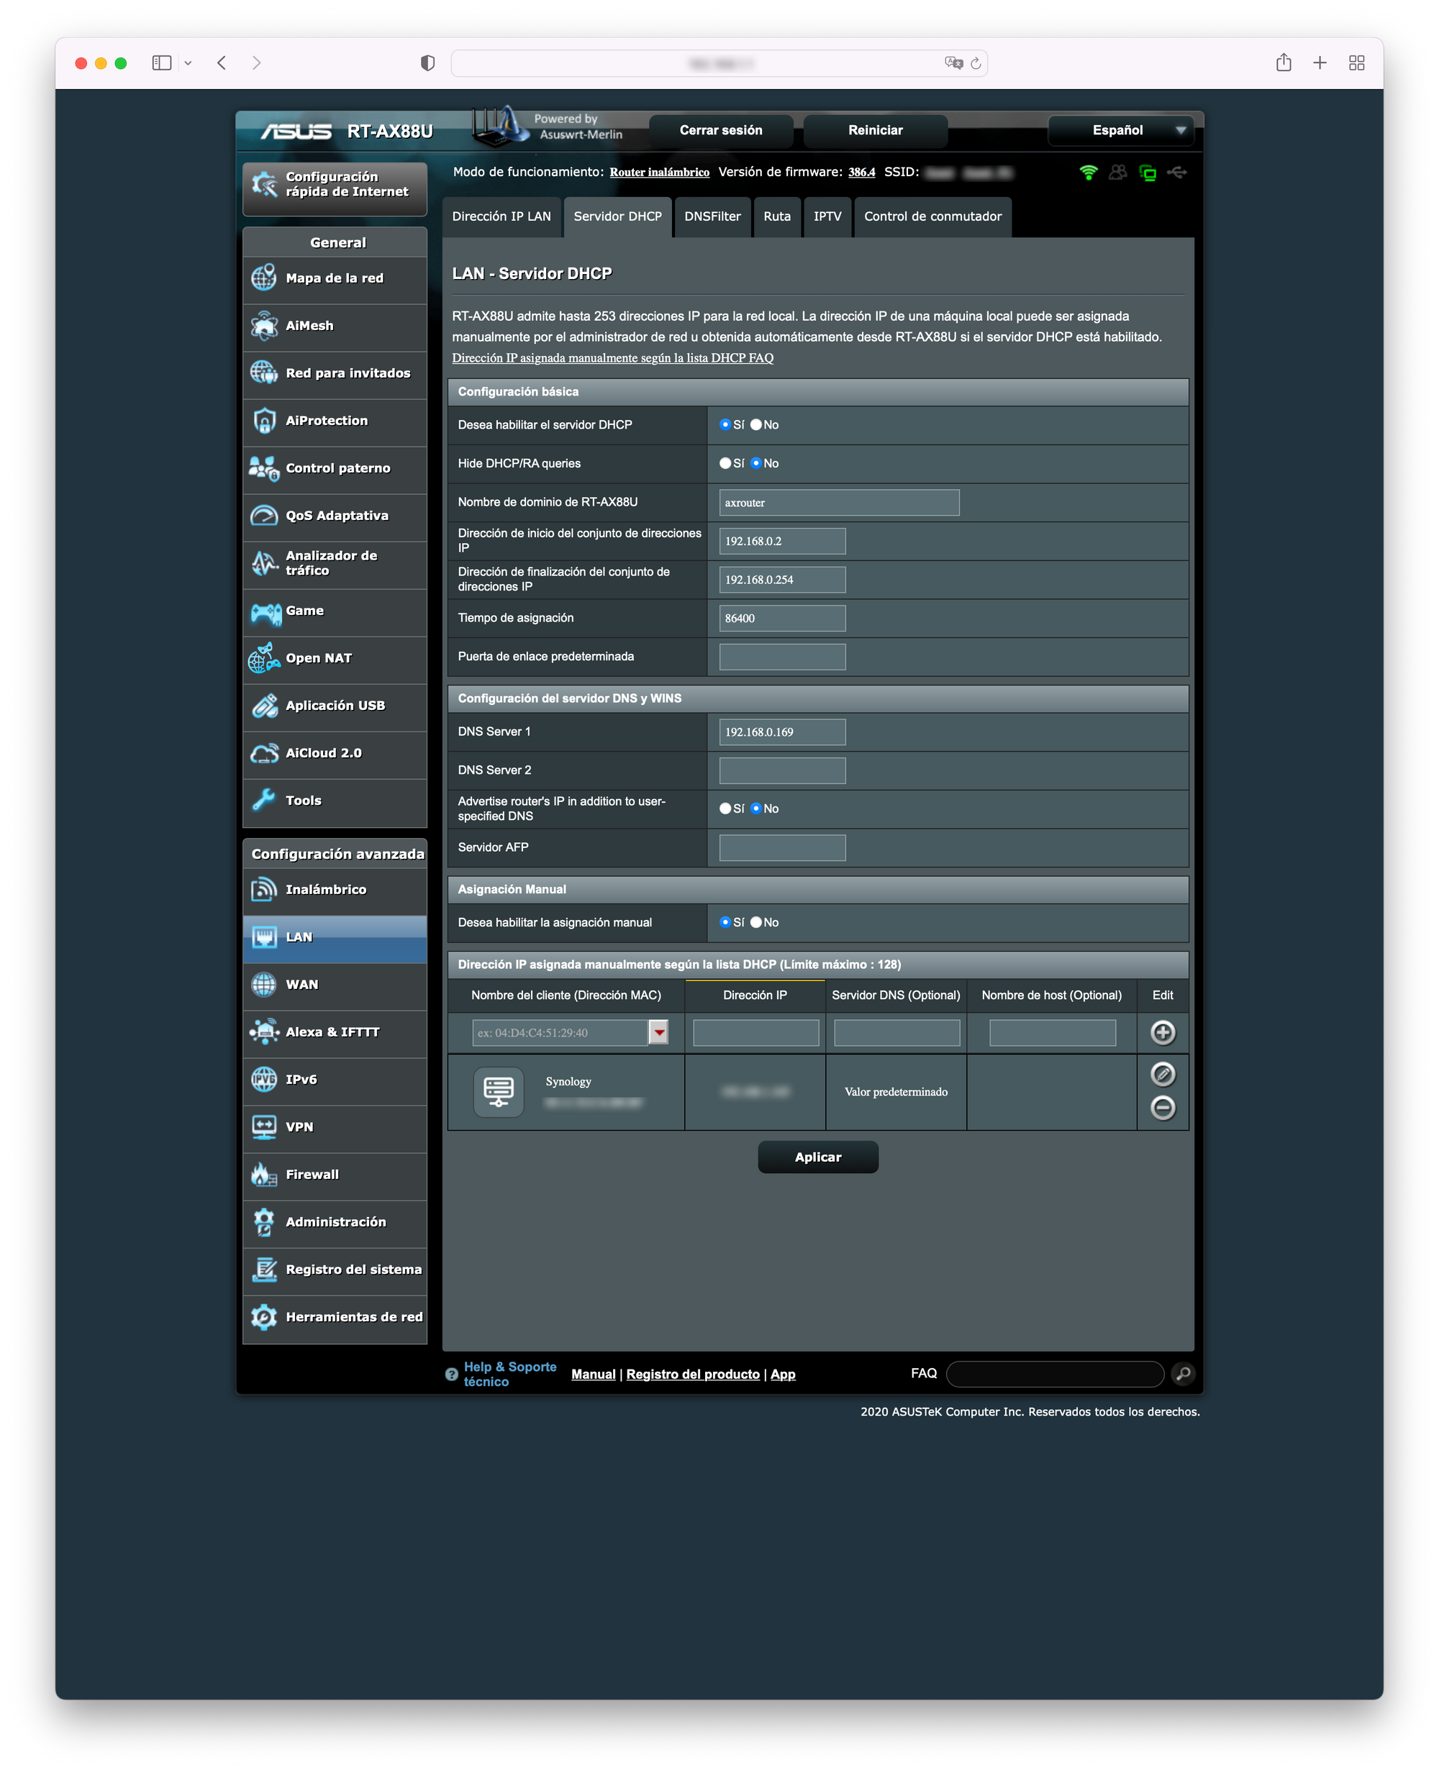
Task: Select Sí for asignación manual
Action: 725,923
